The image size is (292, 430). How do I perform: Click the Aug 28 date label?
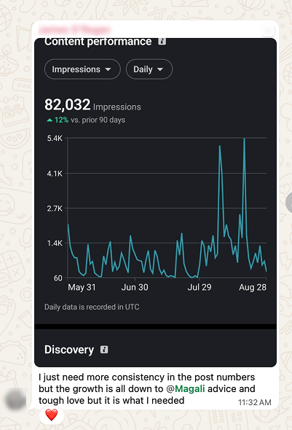253,288
